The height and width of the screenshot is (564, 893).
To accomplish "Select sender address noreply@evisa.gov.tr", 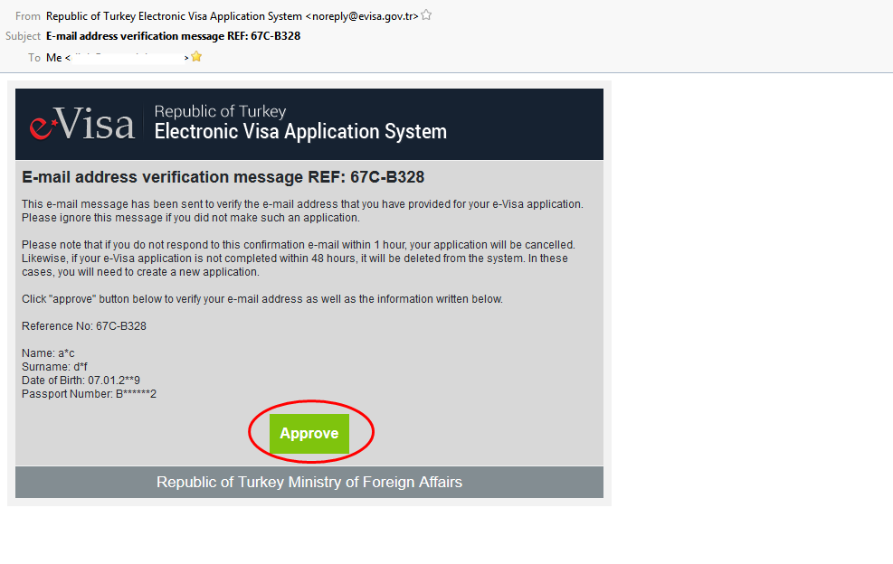I will coord(365,16).
